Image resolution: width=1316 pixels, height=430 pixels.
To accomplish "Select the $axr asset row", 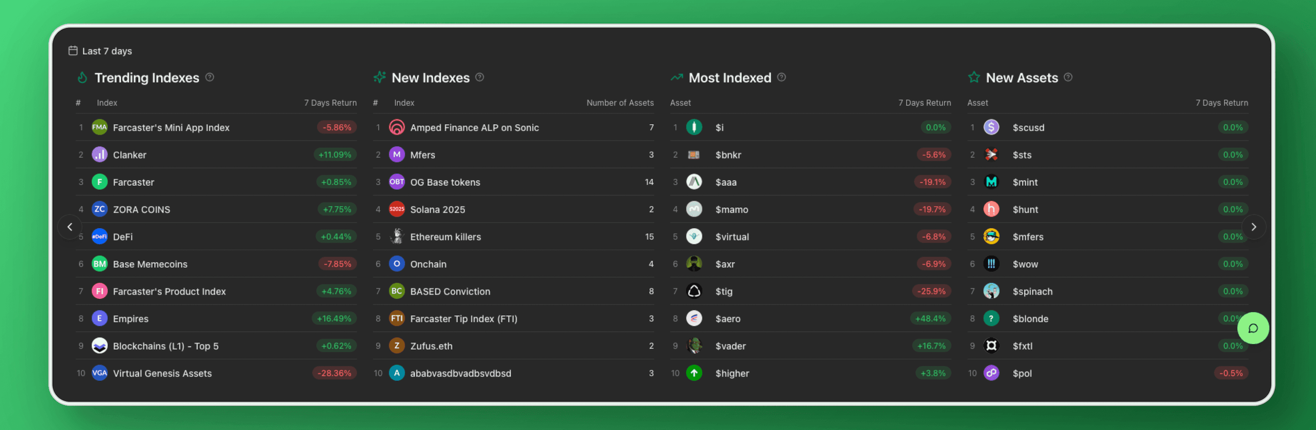I will (811, 263).
